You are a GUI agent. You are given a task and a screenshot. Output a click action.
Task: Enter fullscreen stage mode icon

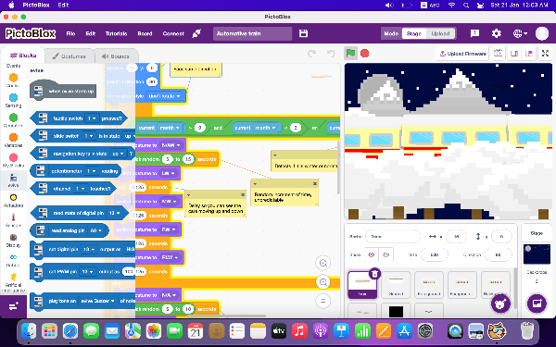pos(546,54)
